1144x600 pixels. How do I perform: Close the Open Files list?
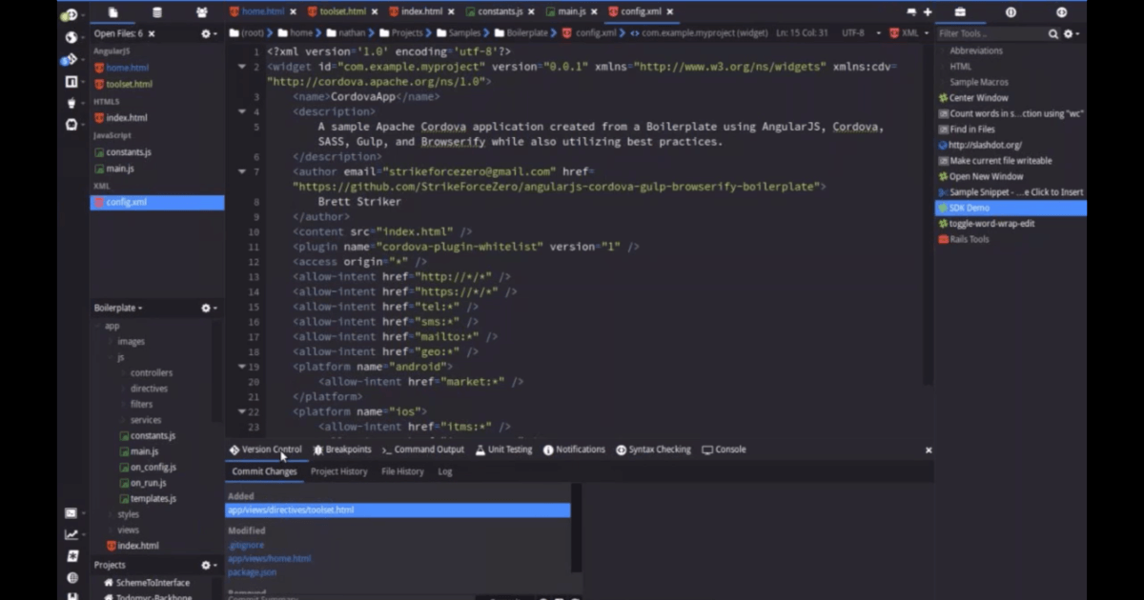(152, 33)
